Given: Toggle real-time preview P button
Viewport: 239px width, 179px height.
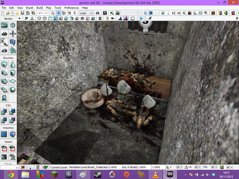Looking at the screenshot, I should [x=26, y=19].
